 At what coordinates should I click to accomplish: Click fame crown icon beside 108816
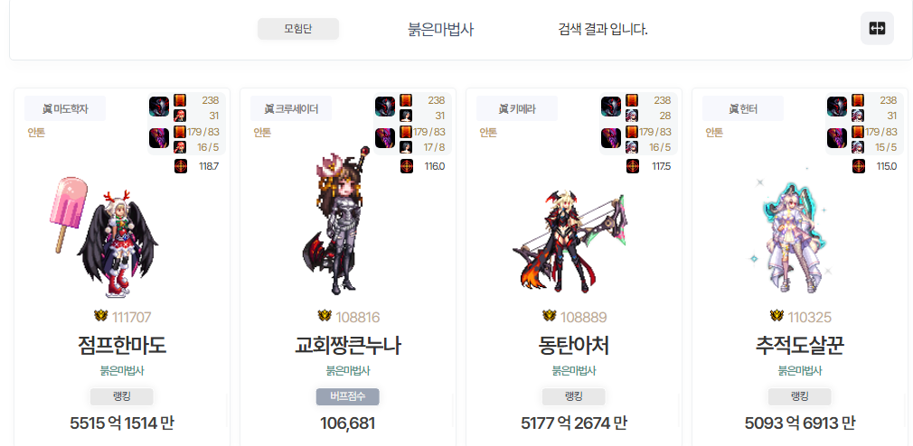[325, 316]
